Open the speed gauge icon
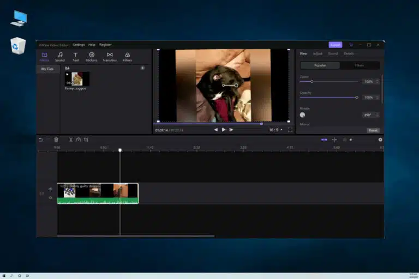419x279 pixels. 79,139
